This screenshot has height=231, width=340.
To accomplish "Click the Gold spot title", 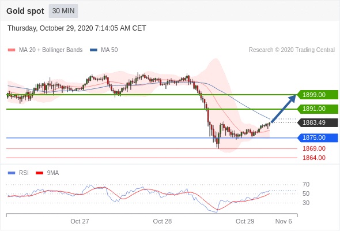I will 25,11.
